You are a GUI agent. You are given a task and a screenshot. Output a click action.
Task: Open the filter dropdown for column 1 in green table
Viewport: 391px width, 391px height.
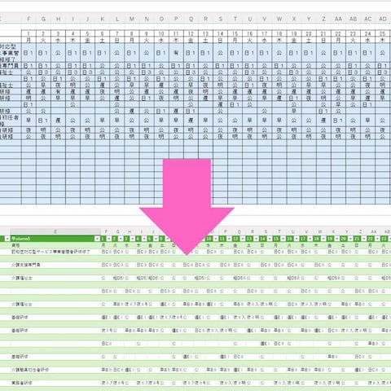tap(109, 239)
